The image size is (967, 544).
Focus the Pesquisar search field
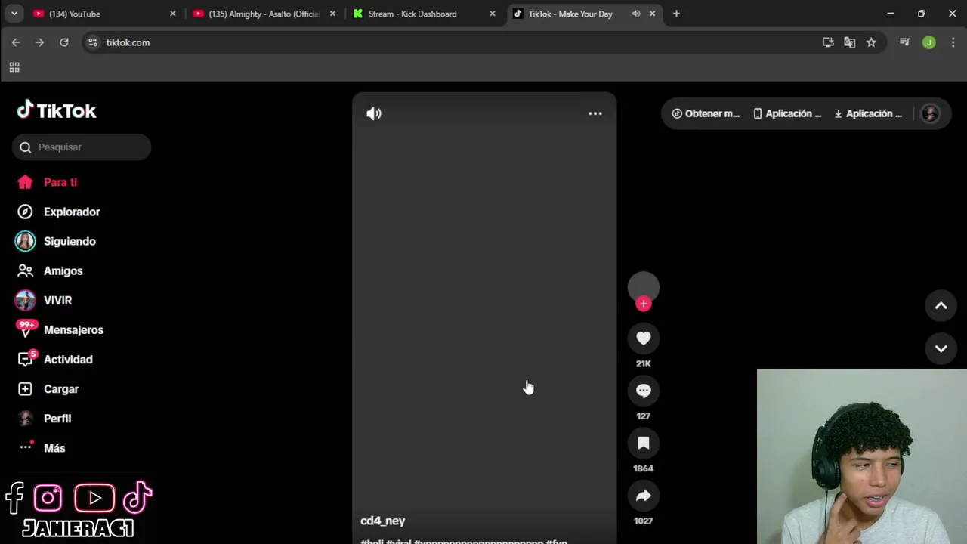82,147
